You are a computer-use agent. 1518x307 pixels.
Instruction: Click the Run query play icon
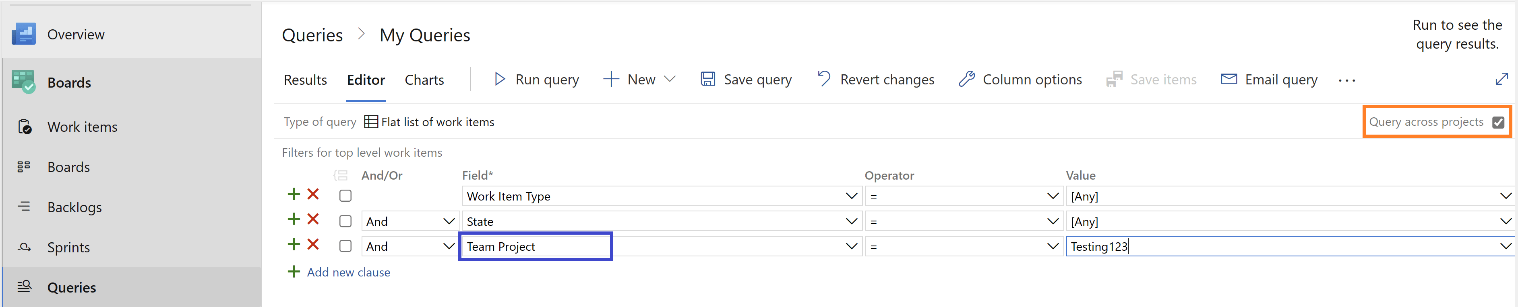pos(500,79)
